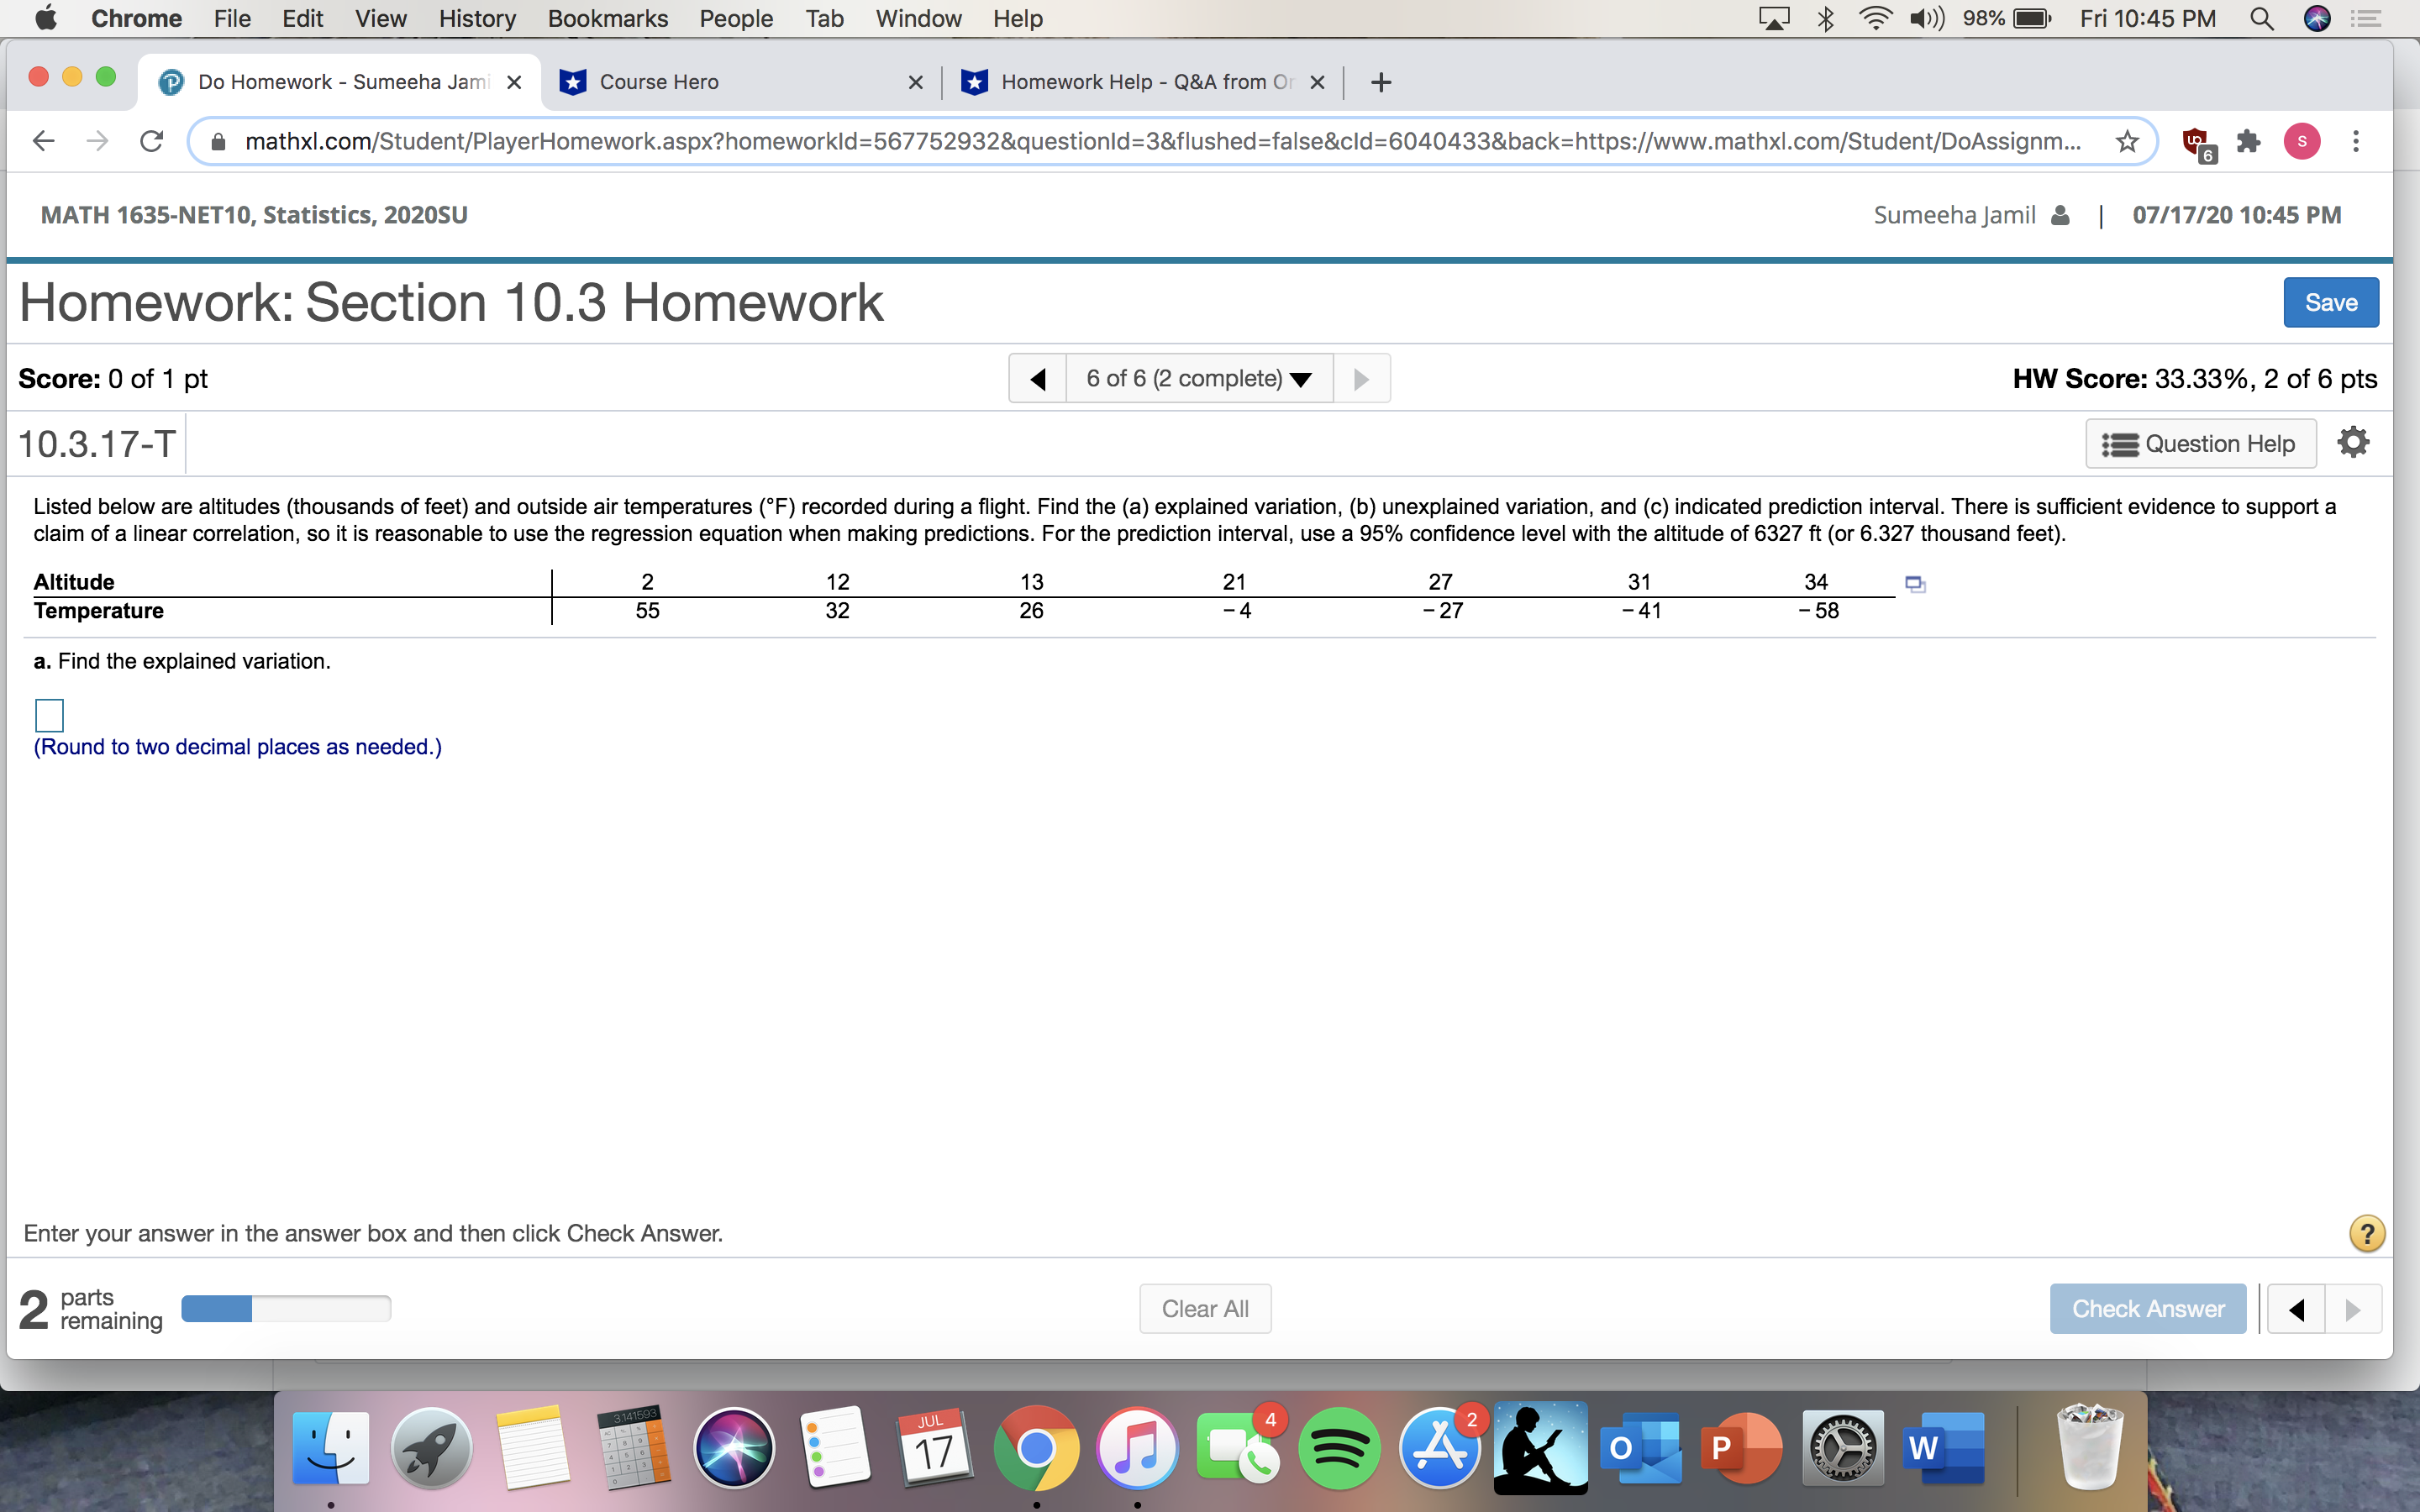Toggle the bookmark star in the address bar
Image resolution: width=2420 pixels, height=1512 pixels.
pos(2125,141)
